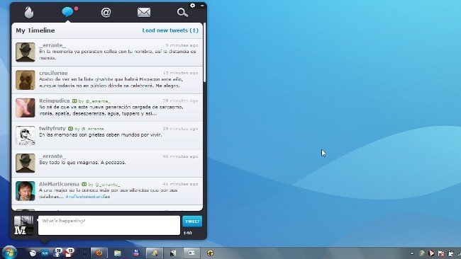
Task: Open username _errante_ on 'En la memoria' tweet
Action: pos(52,45)
